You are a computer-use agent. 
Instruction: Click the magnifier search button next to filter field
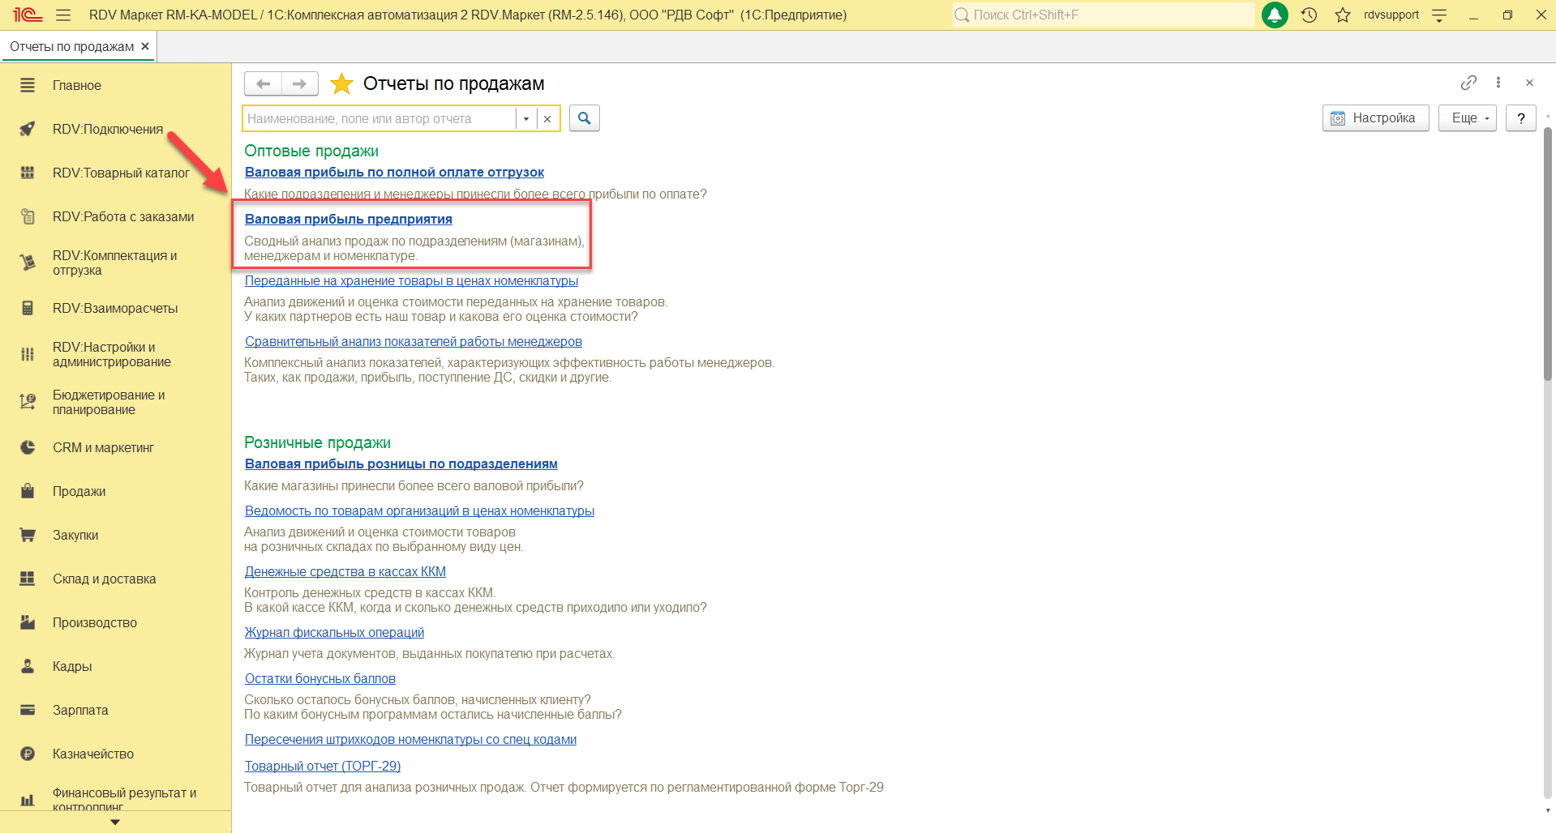pyautogui.click(x=585, y=118)
